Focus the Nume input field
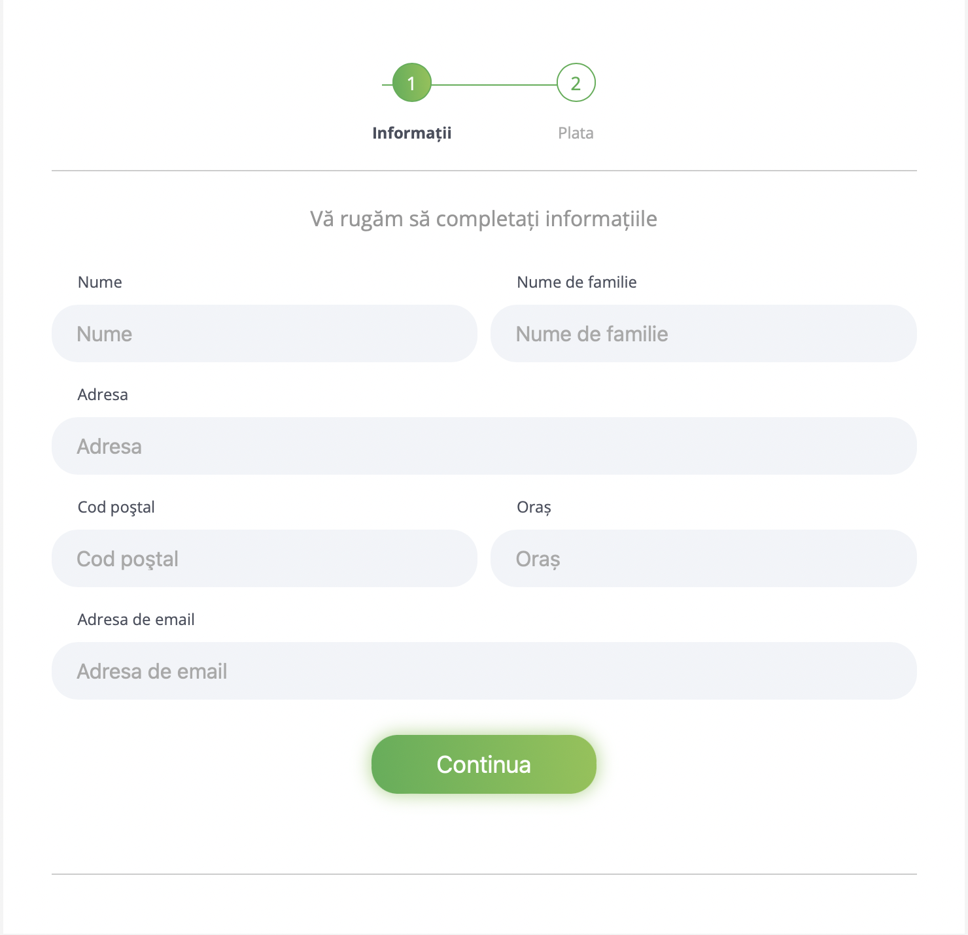Image resolution: width=968 pixels, height=935 pixels. pos(264,333)
